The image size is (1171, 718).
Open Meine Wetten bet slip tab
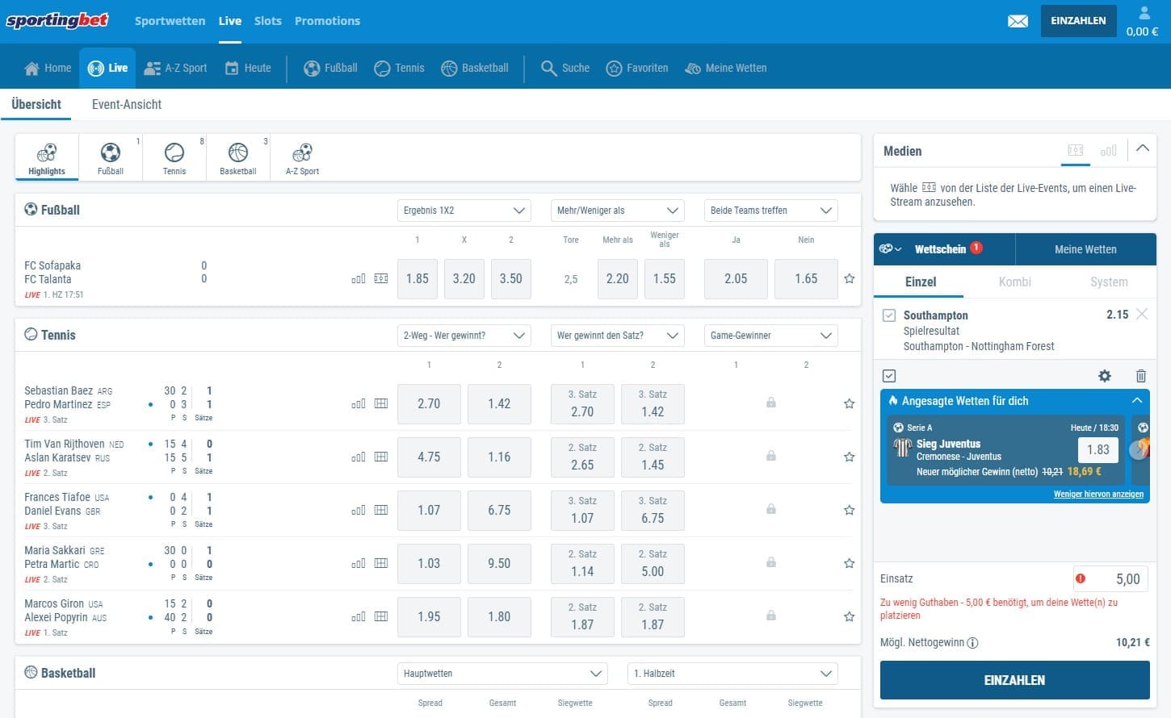coord(1085,249)
